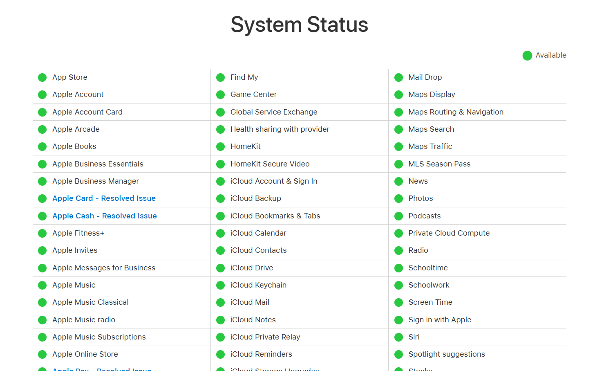This screenshot has width=613, height=371.
Task: Click the status dot beside Game Center
Action: click(x=220, y=95)
